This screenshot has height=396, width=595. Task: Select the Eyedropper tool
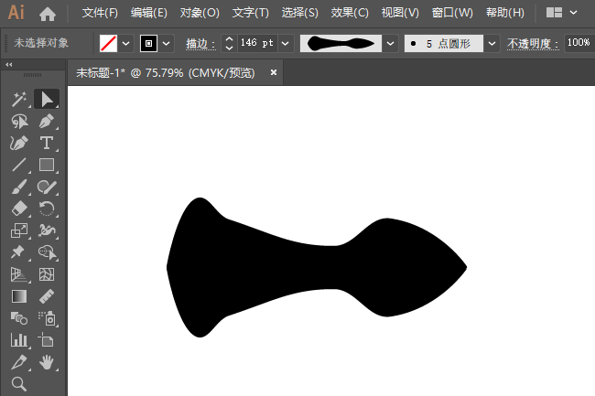pyautogui.click(x=19, y=362)
